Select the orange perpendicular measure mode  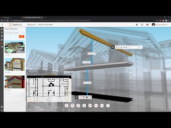point(119,47)
